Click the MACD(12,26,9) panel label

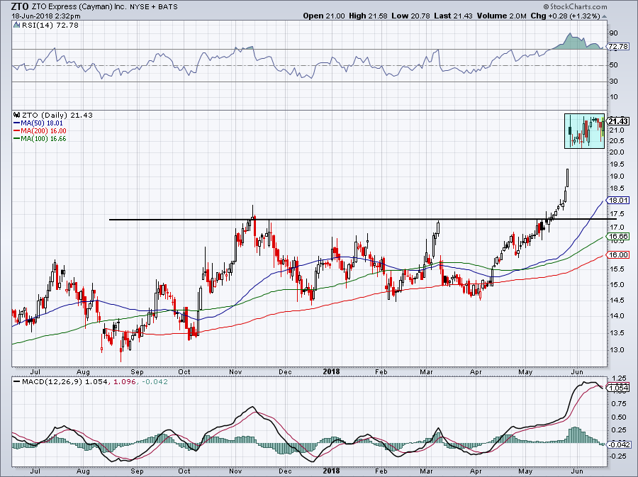click(51, 382)
